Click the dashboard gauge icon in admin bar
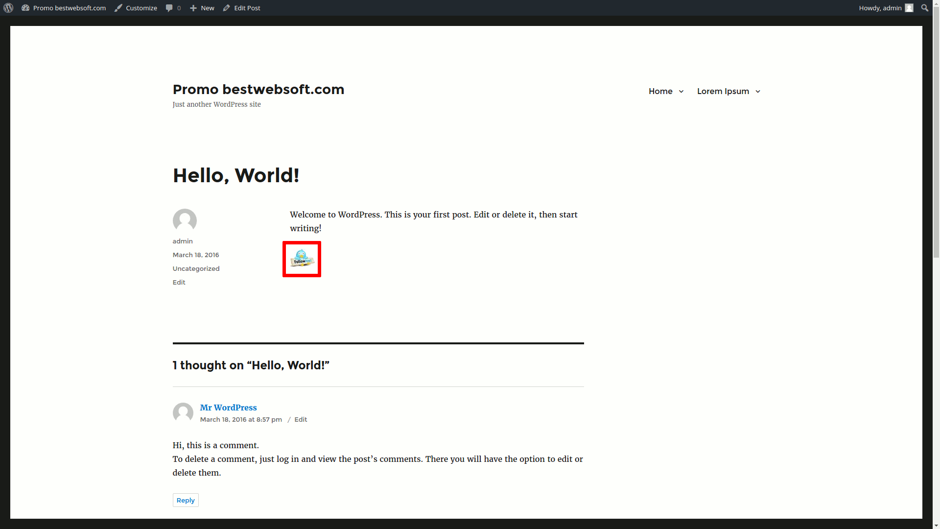940x529 pixels. point(25,8)
